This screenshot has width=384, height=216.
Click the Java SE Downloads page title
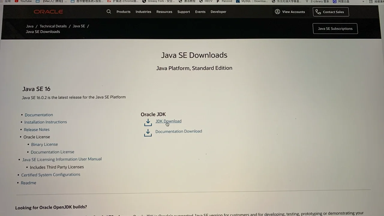194,55
